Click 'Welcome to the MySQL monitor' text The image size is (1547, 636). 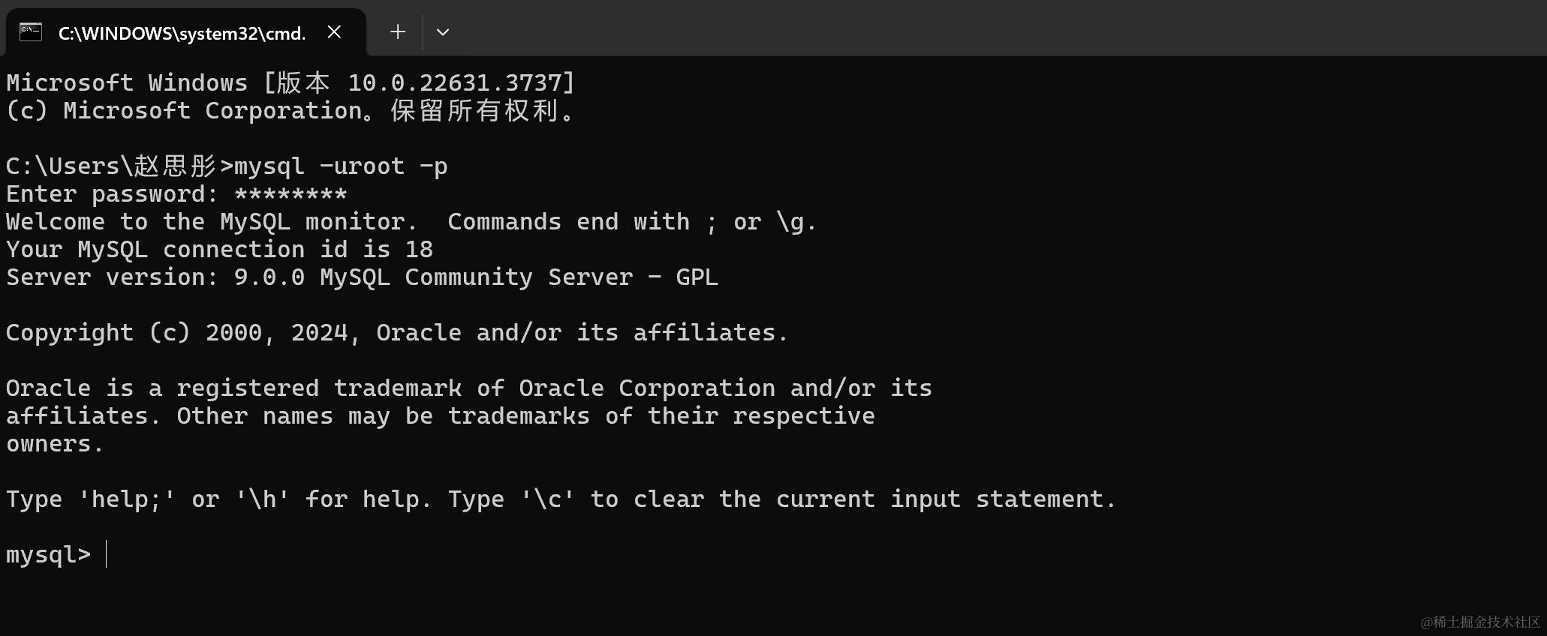coord(211,222)
